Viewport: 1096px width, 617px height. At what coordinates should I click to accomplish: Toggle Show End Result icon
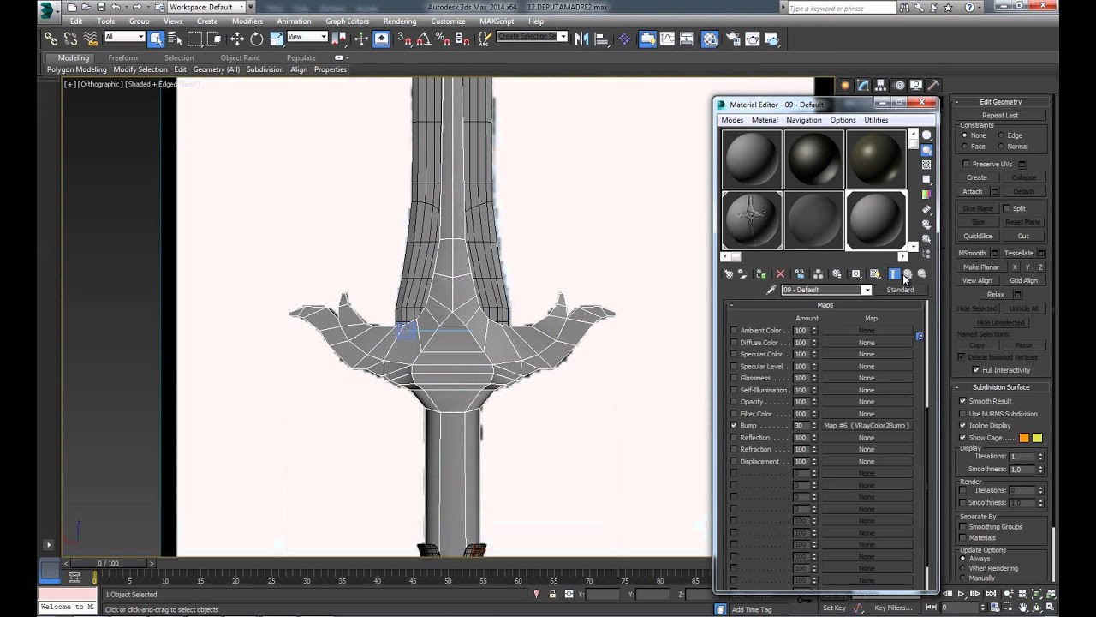pos(893,274)
